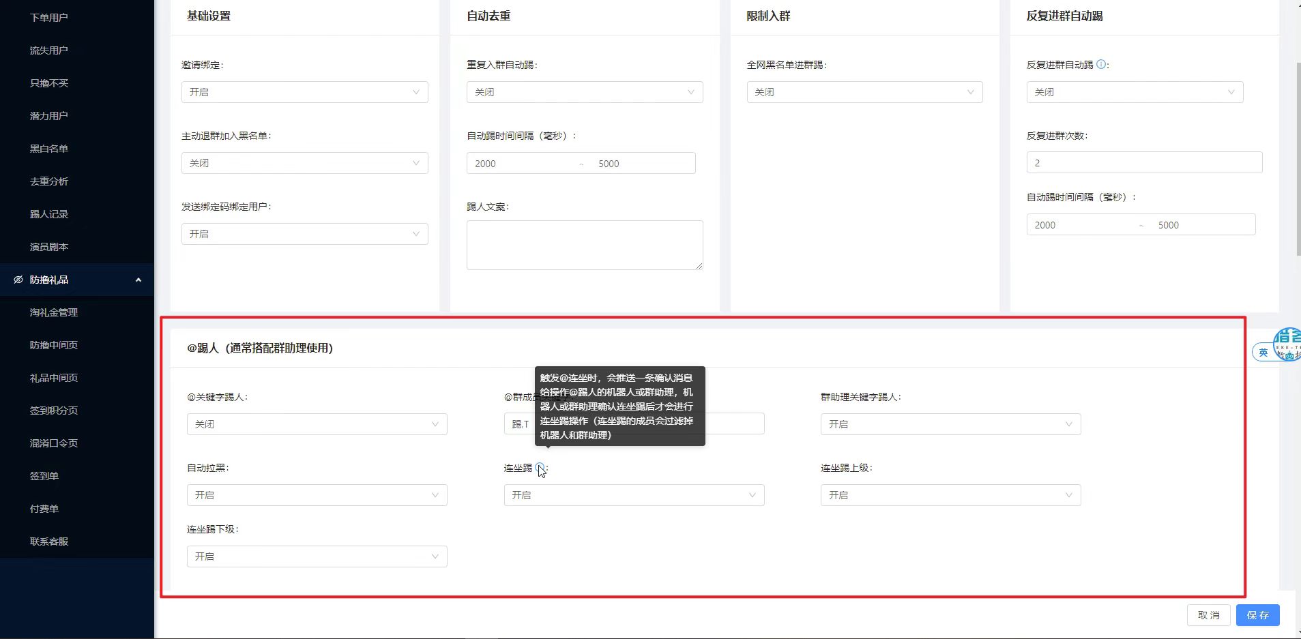1301x639 pixels.
Task: Open 踢人记录 in the sidebar
Action: (x=49, y=214)
